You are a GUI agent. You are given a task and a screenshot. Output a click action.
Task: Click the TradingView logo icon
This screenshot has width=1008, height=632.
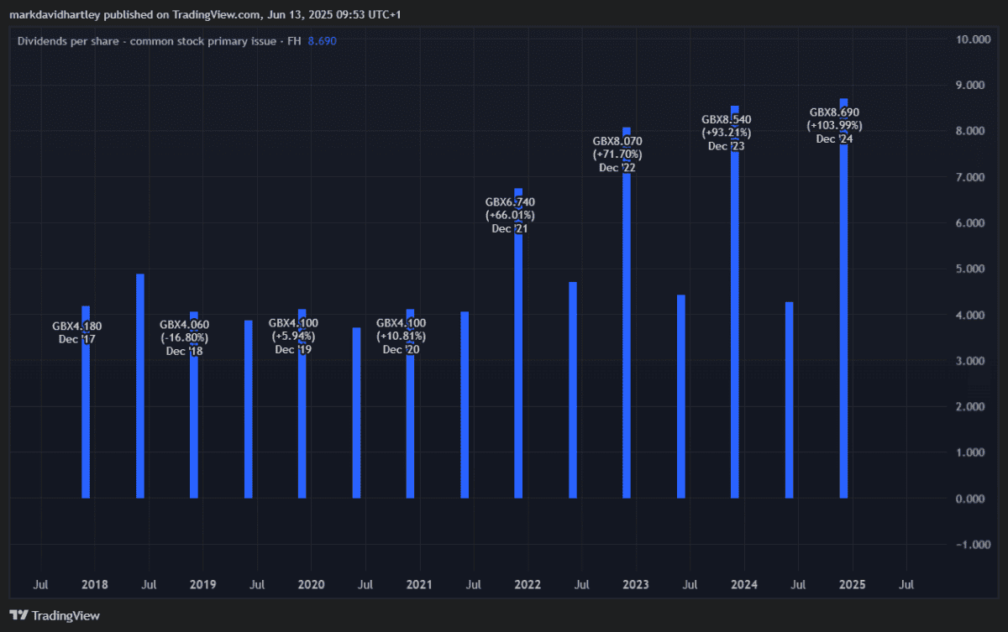click(19, 615)
